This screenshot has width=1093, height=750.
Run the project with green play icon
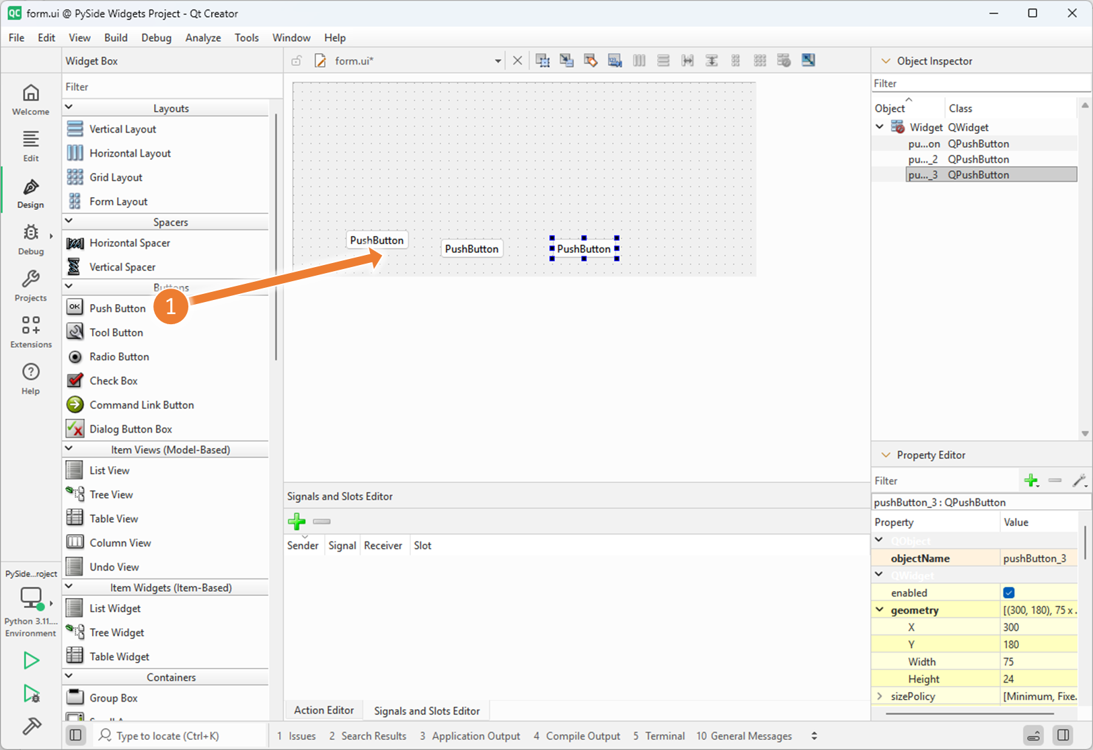(31, 661)
